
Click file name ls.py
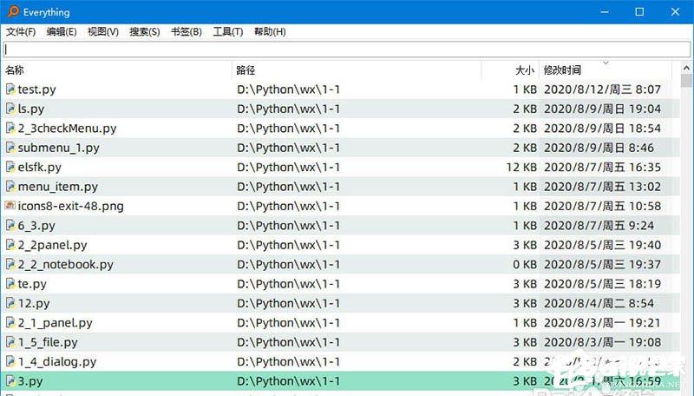tap(31, 109)
